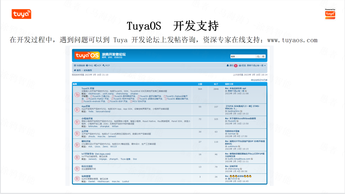Go to the 首页 home breadcrumb
The width and height of the screenshot is (345, 194).
tap(77, 70)
